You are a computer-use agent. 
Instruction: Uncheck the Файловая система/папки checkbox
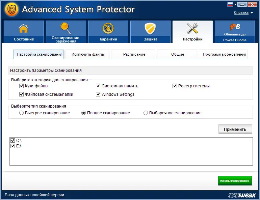tap(21, 94)
